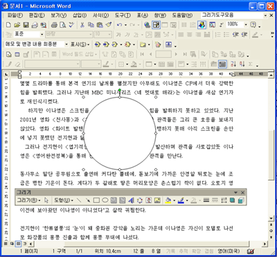This screenshot has height=257, width=277.
Task: Open an existing file from toolbar
Action: point(17,25)
